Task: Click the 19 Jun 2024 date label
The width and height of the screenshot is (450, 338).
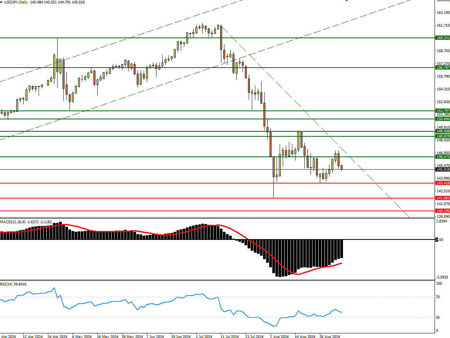Action: pos(181,336)
